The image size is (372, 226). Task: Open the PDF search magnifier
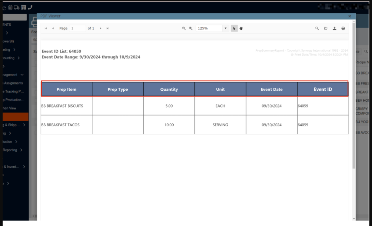317,28
